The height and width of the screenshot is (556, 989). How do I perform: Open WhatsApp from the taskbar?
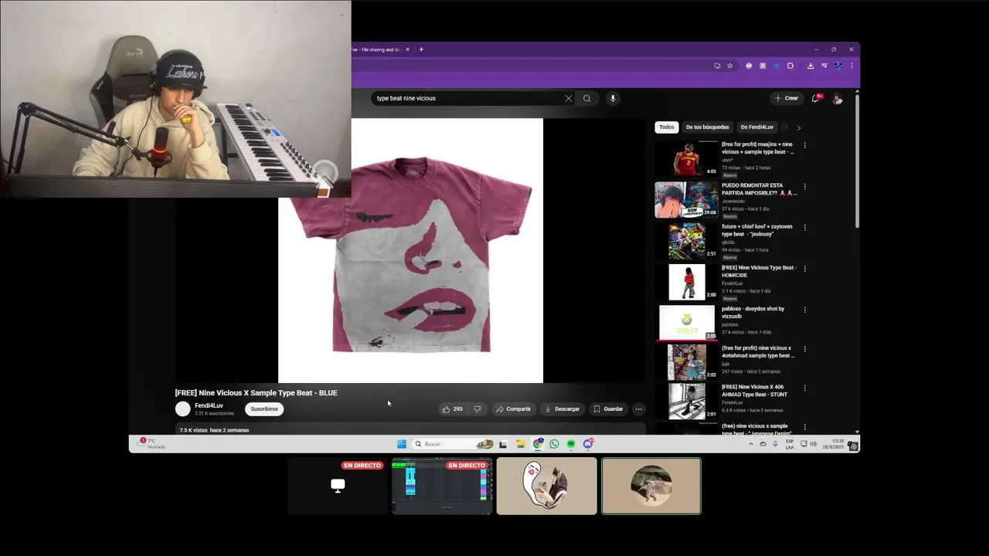(554, 444)
